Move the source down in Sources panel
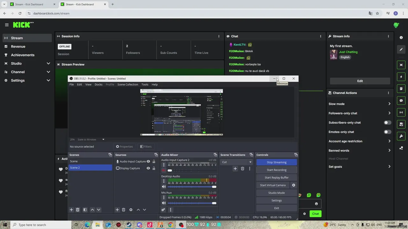Image resolution: width=408 pixels, height=229 pixels. (144, 210)
